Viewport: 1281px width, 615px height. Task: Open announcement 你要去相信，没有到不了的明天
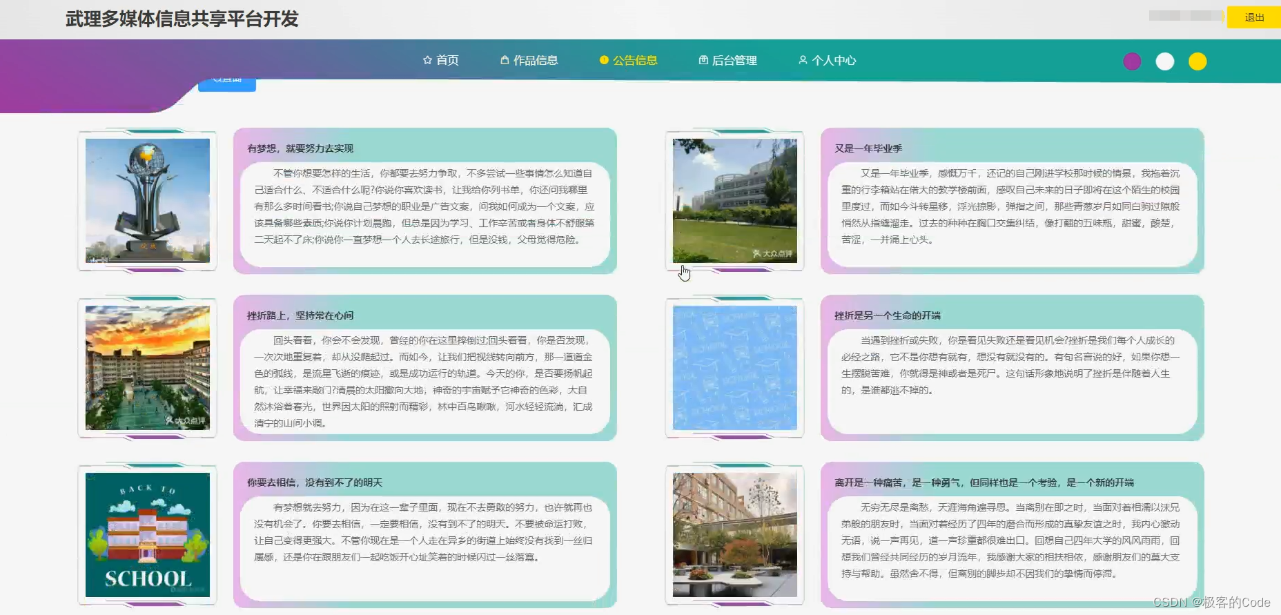coord(315,482)
